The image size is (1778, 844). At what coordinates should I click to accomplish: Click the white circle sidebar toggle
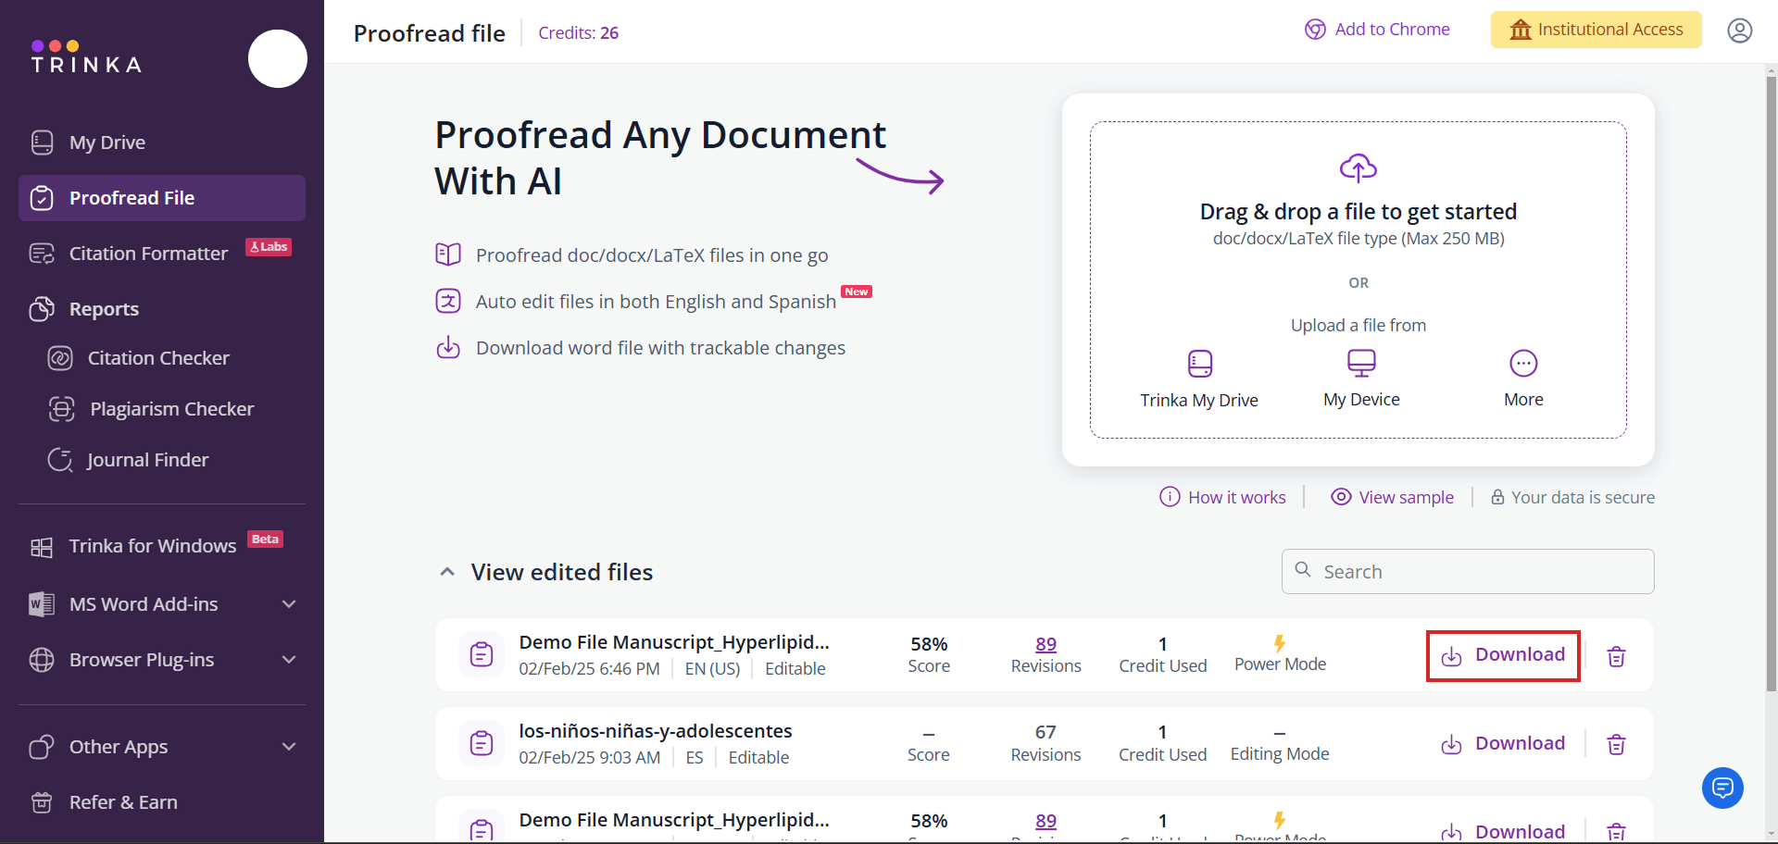coord(278,58)
